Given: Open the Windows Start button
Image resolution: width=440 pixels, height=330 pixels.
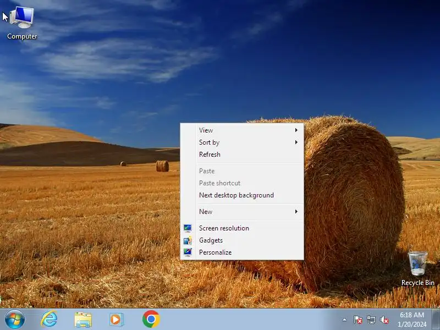Looking at the screenshot, I should [15, 320].
